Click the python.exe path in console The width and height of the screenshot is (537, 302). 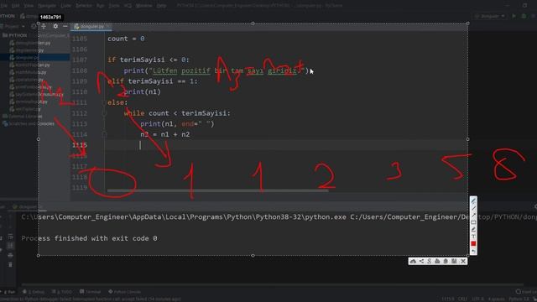pyautogui.click(x=184, y=217)
